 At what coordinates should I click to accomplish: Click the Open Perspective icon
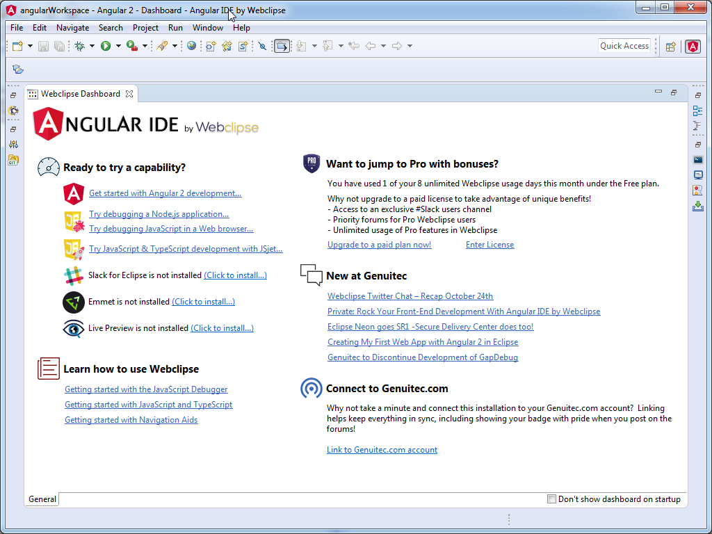click(671, 47)
